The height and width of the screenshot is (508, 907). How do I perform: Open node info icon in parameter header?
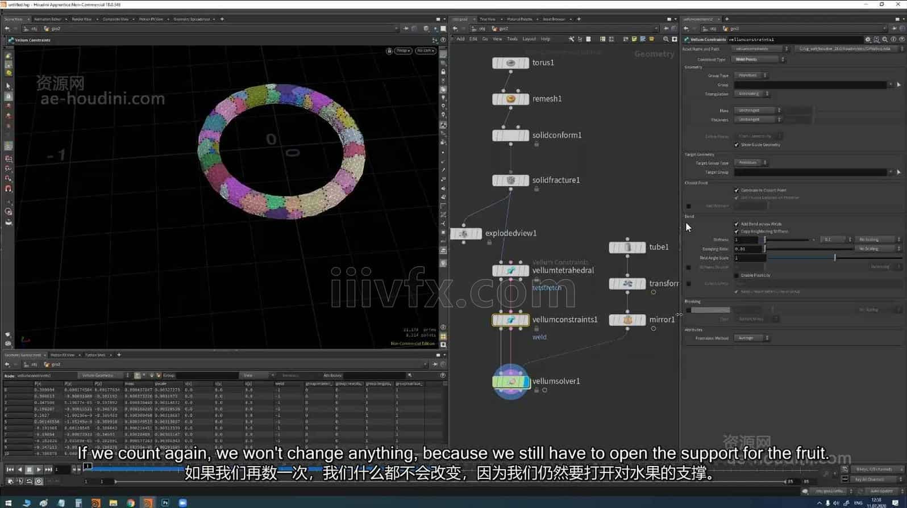point(893,40)
